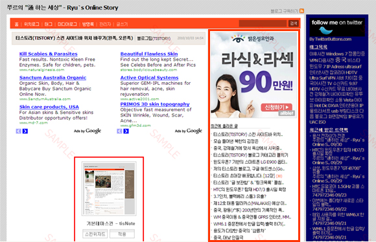Image resolution: width=376 pixels, height=242 pixels.
Task: Click the 최근에 올라온 글 heading
Action: [x=224, y=126]
